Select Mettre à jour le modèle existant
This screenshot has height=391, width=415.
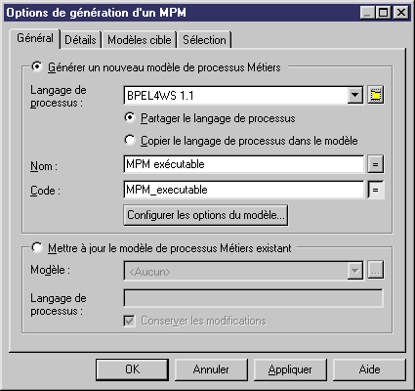pyautogui.click(x=37, y=248)
